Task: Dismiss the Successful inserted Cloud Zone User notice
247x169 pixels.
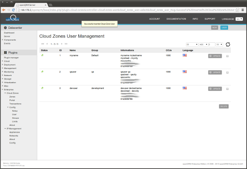Action: click(x=99, y=24)
